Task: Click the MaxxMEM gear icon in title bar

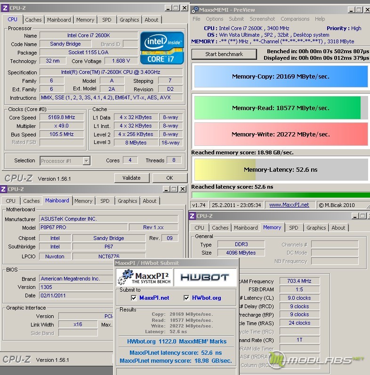Action: 195,10
